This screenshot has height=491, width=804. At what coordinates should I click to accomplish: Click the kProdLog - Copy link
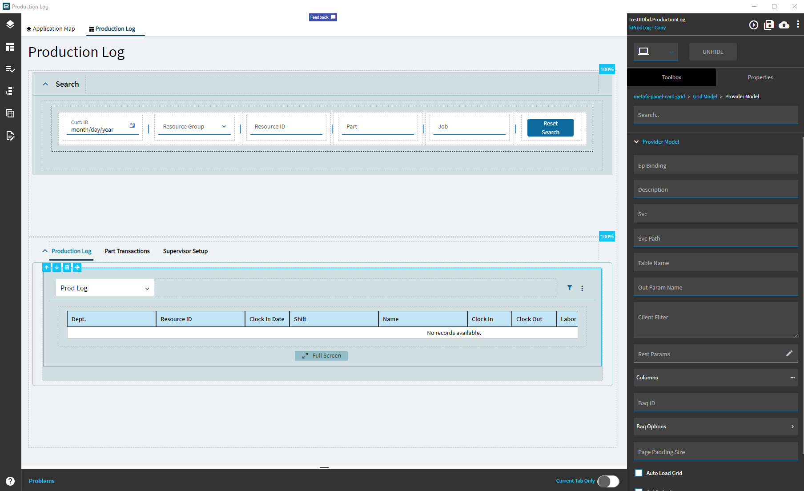coord(647,28)
